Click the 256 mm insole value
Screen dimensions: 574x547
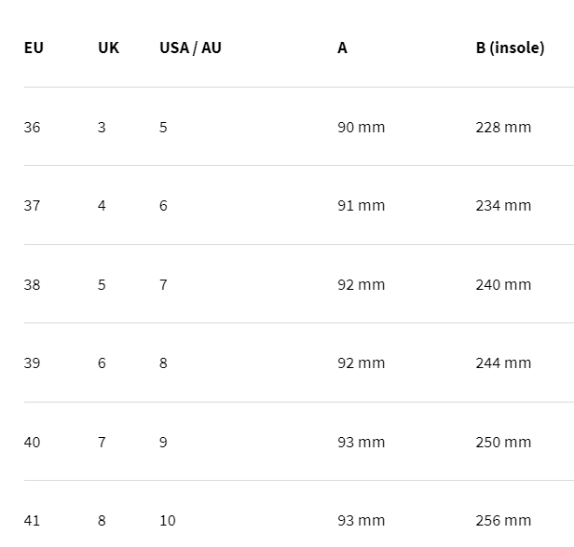pyautogui.click(x=503, y=521)
